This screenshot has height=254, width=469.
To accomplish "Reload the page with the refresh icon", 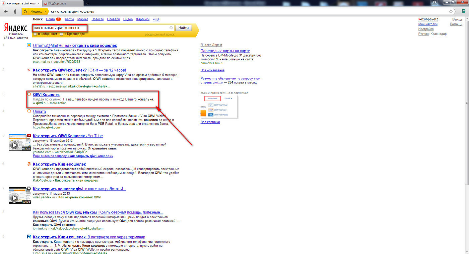I will tap(25, 11).
